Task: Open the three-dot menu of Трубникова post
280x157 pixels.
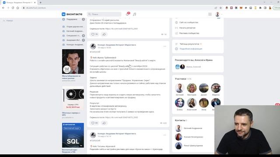Action: tap(164, 46)
